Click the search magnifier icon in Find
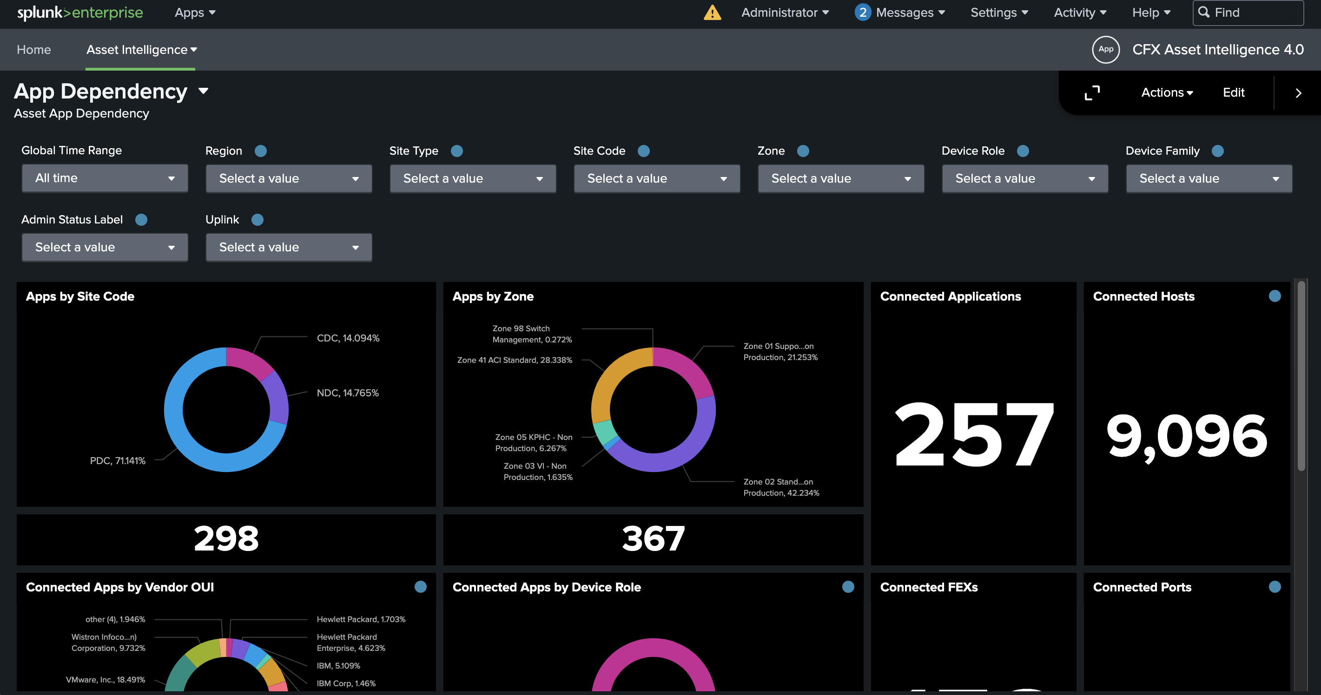Viewport: 1321px width, 695px height. [1204, 12]
